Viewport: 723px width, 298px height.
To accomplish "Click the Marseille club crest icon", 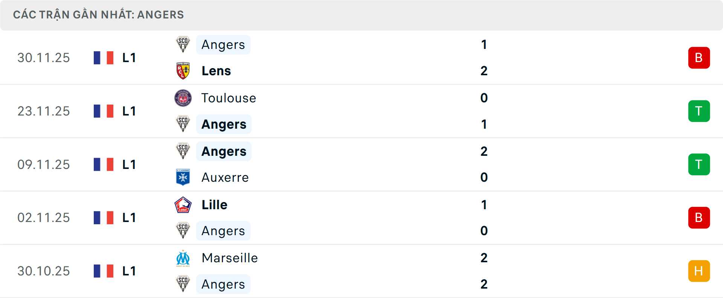I will coord(183,258).
